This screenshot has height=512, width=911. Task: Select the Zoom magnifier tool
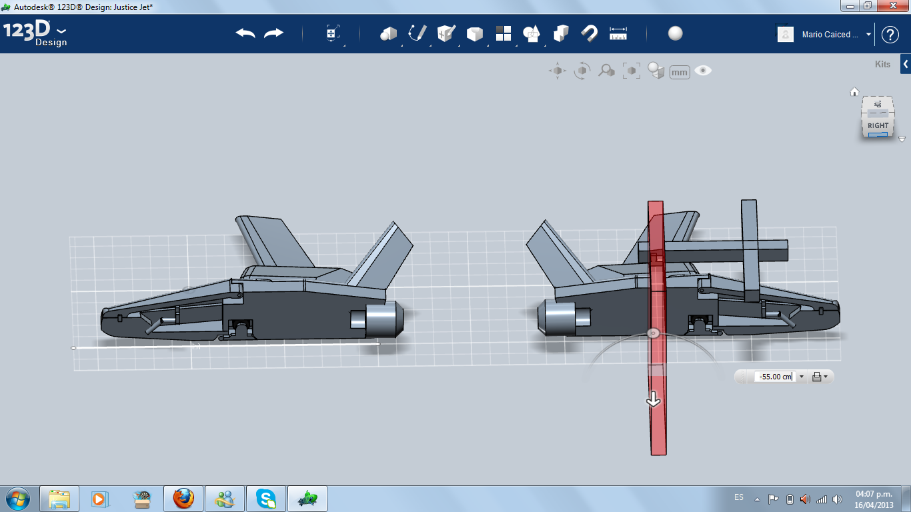coord(606,71)
